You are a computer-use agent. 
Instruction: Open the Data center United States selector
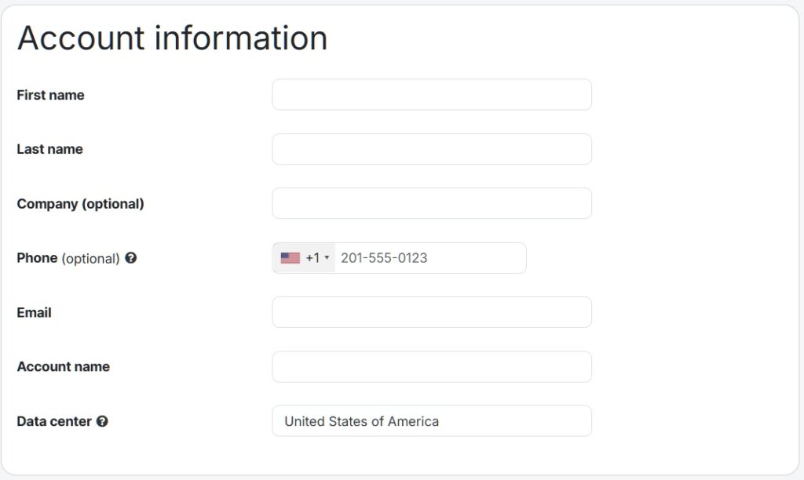432,421
